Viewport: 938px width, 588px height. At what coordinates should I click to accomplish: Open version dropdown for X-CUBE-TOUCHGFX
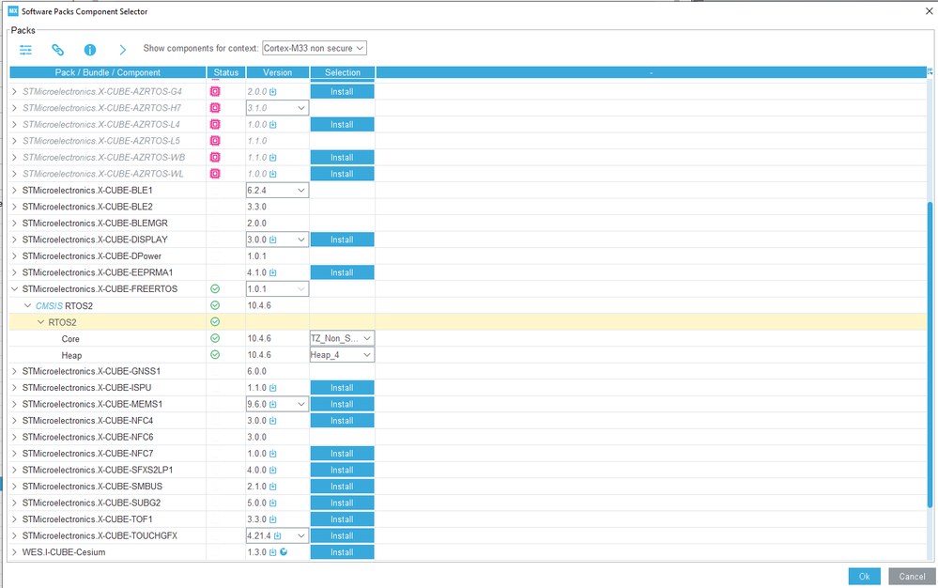[278, 536]
